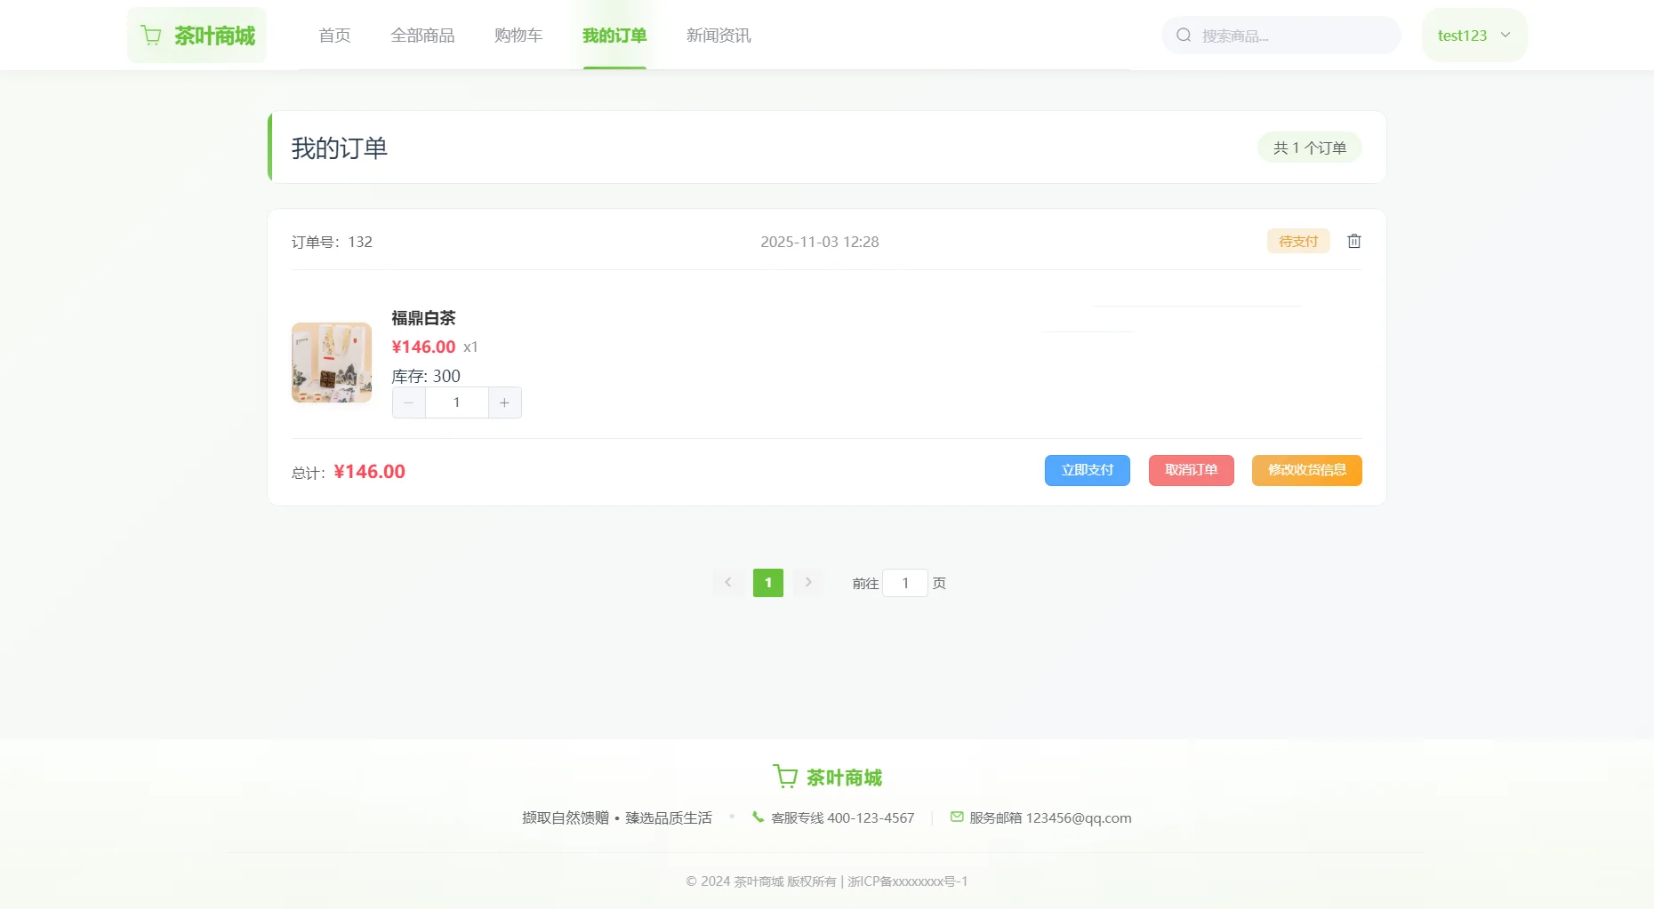Delete order 132 via trash icon

[x=1353, y=241]
